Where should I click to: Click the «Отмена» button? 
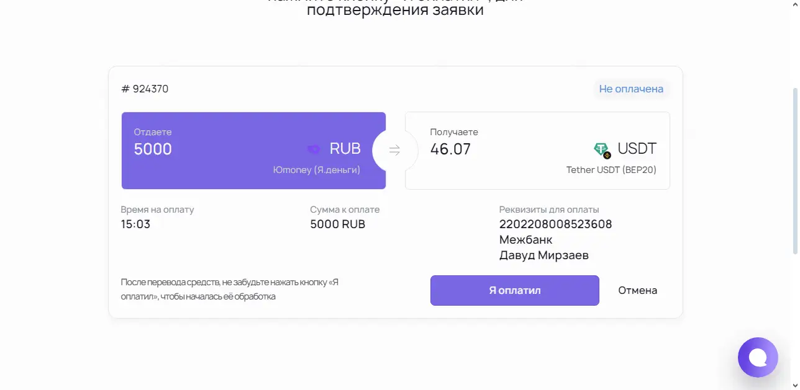[637, 290]
